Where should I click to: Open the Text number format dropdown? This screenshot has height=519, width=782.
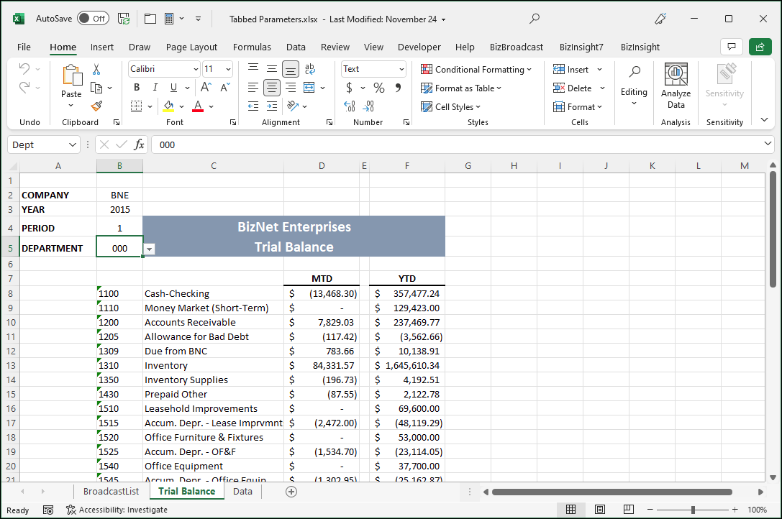[x=401, y=69]
